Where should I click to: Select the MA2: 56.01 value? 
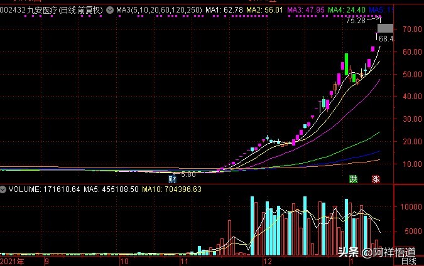264,10
